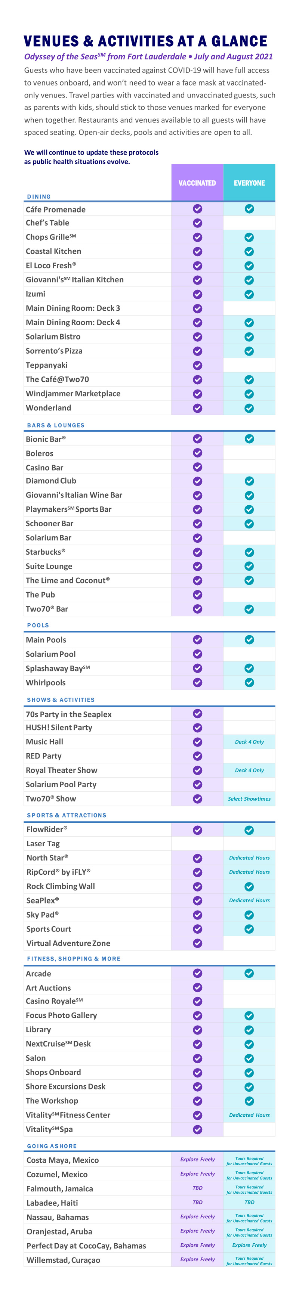The width and height of the screenshot is (299, 1290).
Task: Click the GOING ASHORE section heading
Action: [x=52, y=1146]
